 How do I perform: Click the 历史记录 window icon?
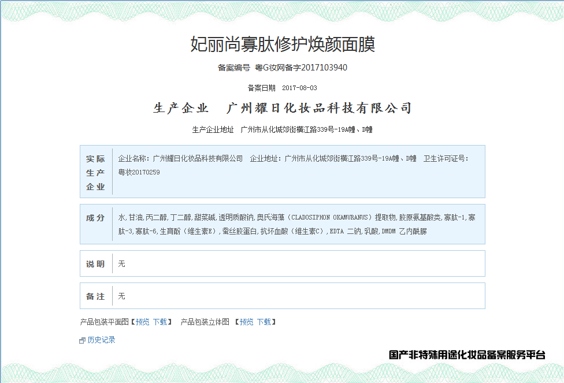pyautogui.click(x=82, y=340)
